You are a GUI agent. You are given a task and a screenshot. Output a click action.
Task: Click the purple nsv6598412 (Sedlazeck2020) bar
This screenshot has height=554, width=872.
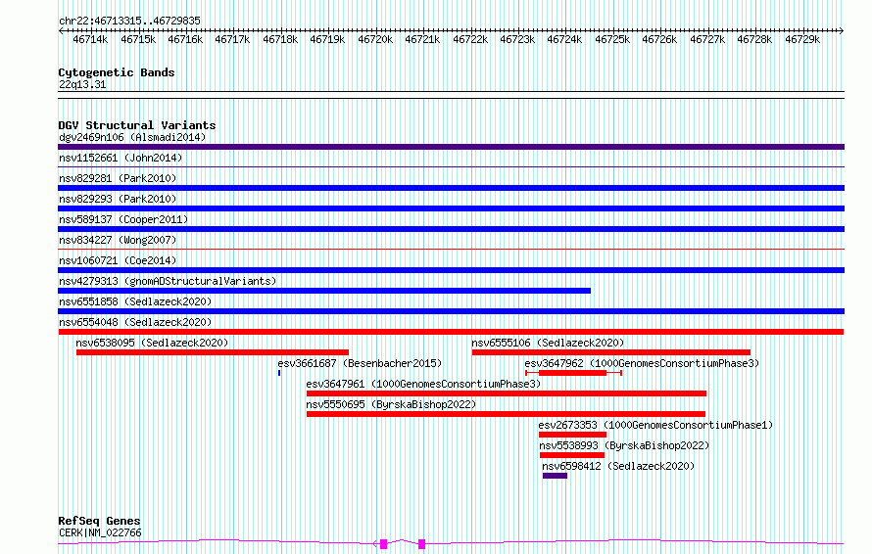click(x=555, y=476)
